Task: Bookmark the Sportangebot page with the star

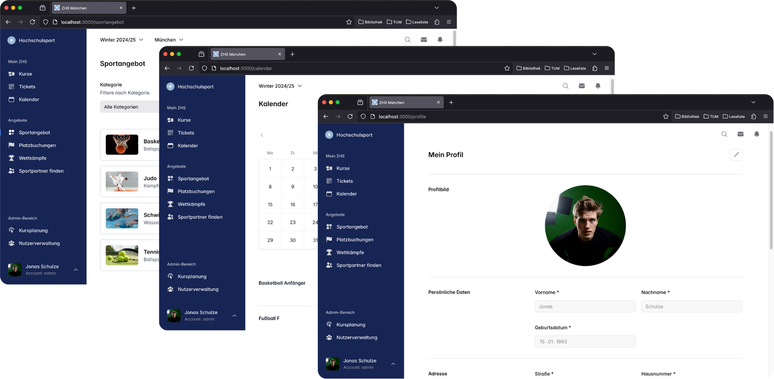Action: [x=349, y=22]
